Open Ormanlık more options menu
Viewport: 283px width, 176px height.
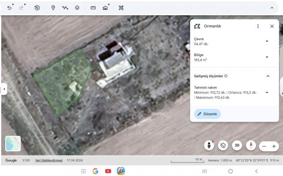(x=258, y=26)
